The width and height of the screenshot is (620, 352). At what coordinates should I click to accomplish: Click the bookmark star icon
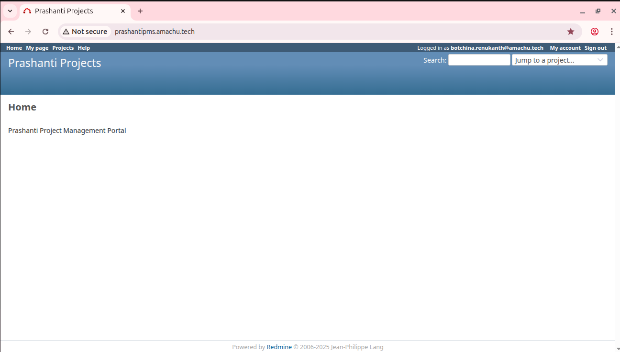[x=571, y=32]
